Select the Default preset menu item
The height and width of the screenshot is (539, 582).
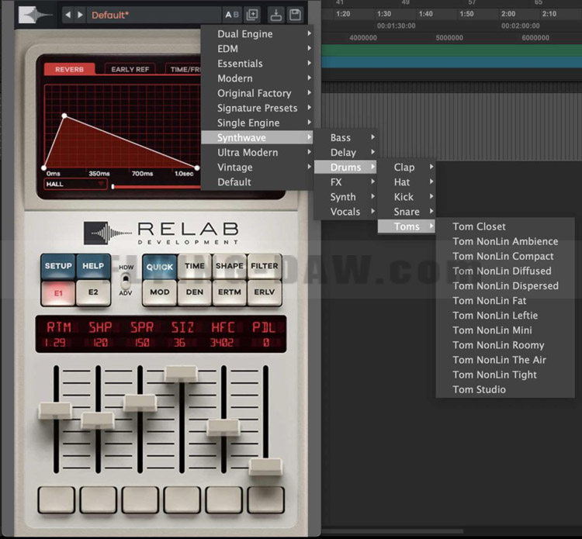tap(258, 182)
